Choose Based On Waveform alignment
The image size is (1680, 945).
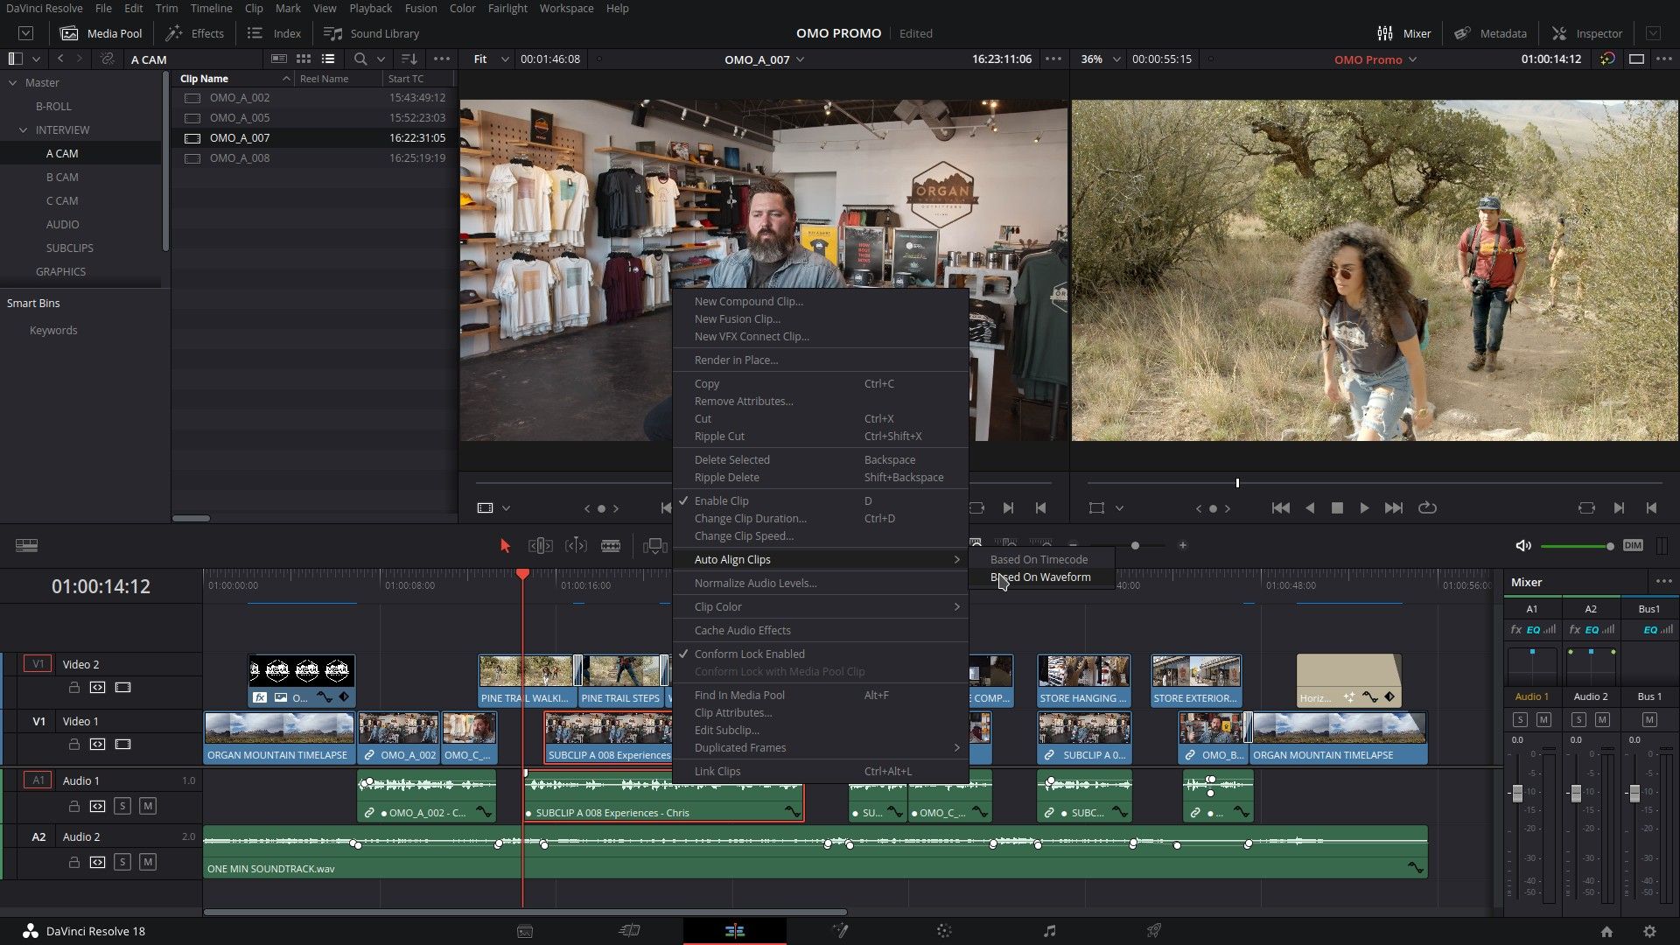pyautogui.click(x=1039, y=577)
